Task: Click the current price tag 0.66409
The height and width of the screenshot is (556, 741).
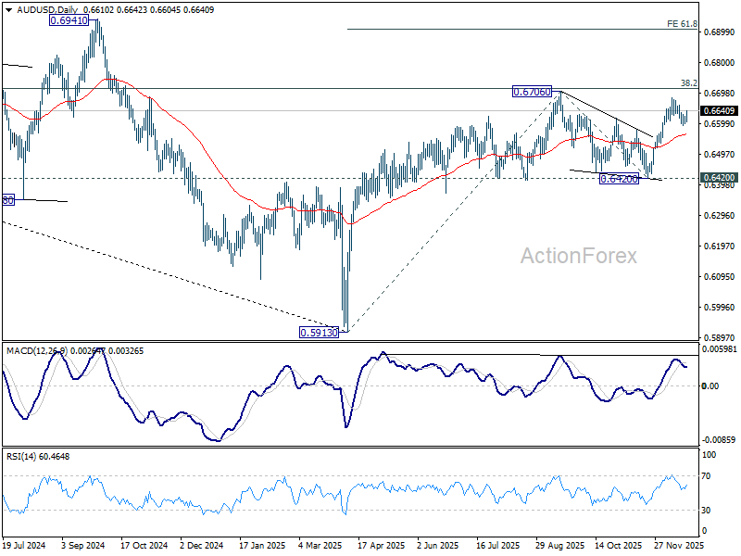Action: pos(720,110)
